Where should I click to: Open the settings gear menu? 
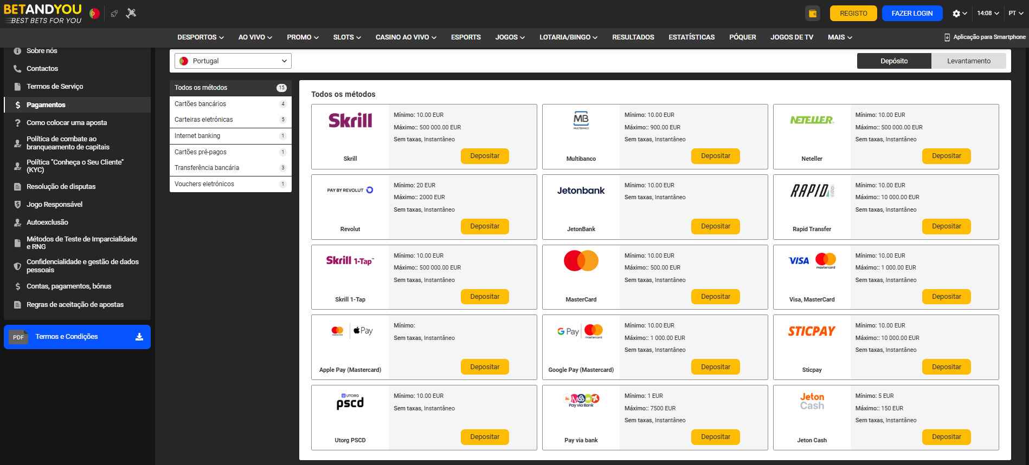click(x=960, y=14)
